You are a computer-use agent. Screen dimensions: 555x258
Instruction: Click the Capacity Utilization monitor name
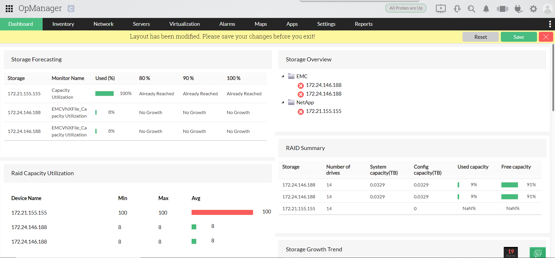pos(62,94)
